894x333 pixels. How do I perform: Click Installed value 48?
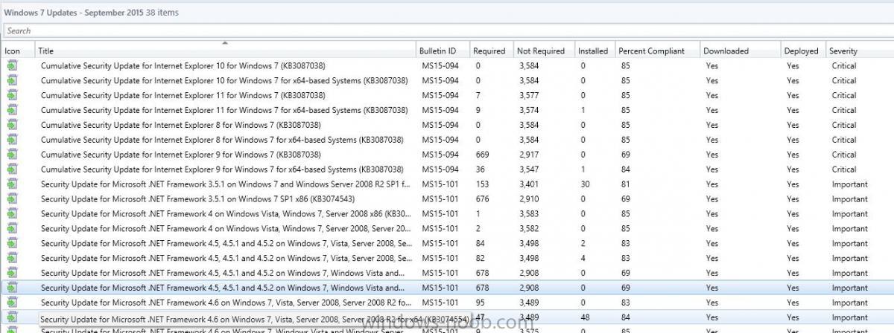coord(585,318)
